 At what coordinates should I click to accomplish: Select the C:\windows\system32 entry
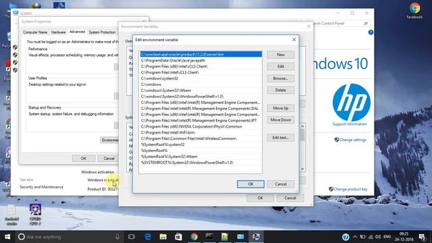(201, 78)
